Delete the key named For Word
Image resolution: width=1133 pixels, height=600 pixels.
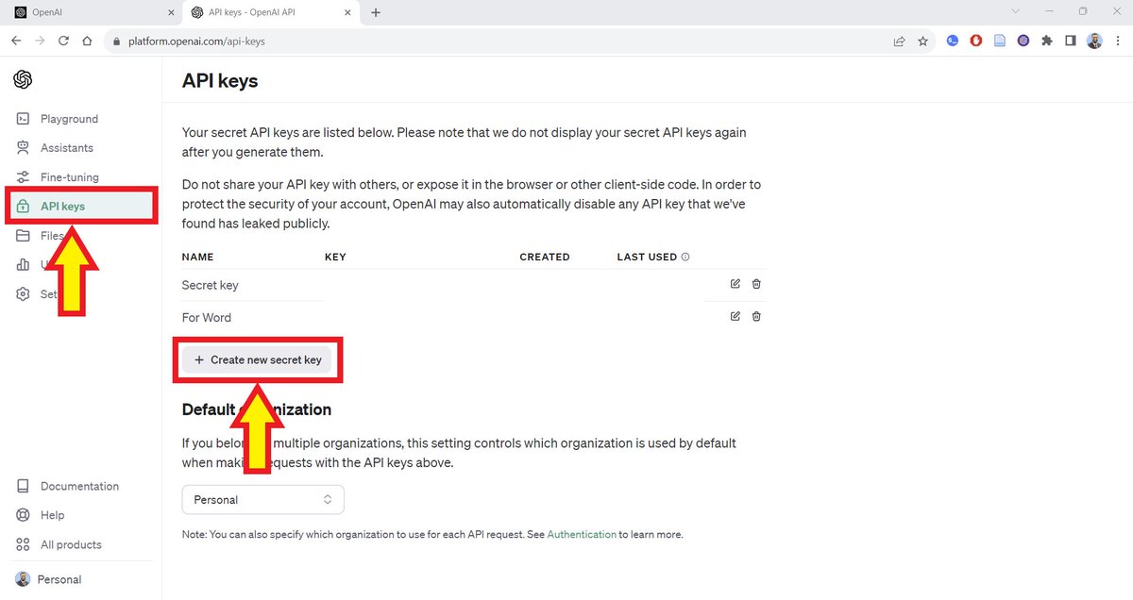(755, 315)
